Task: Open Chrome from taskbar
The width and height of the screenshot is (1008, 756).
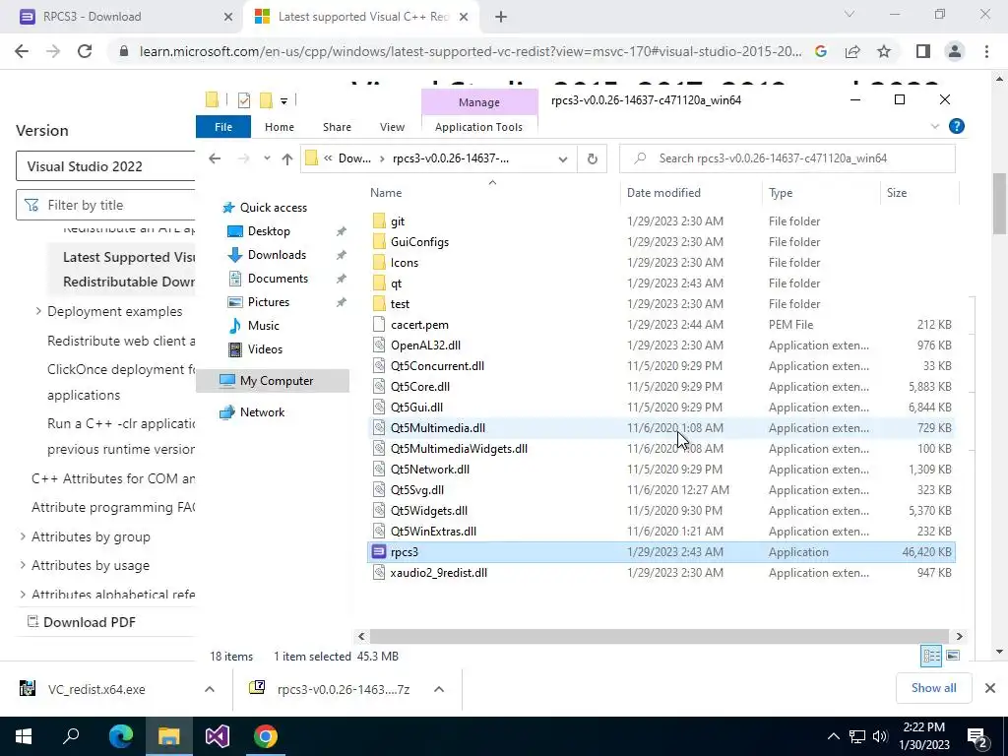Action: click(265, 736)
